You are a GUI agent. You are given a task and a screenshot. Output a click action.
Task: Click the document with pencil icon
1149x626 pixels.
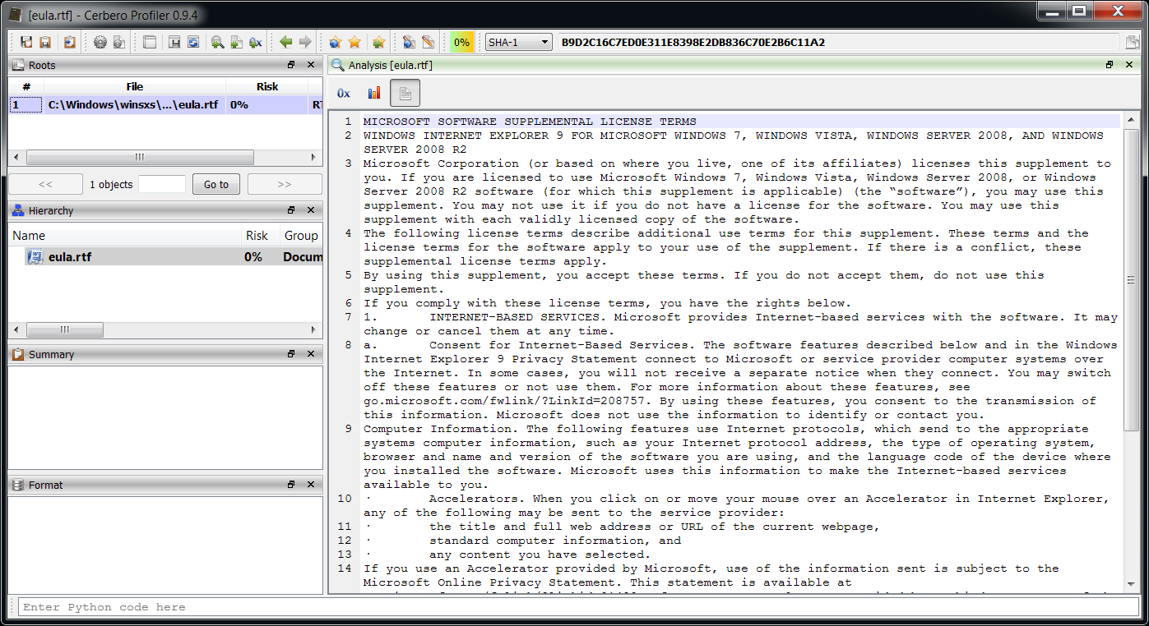[428, 42]
